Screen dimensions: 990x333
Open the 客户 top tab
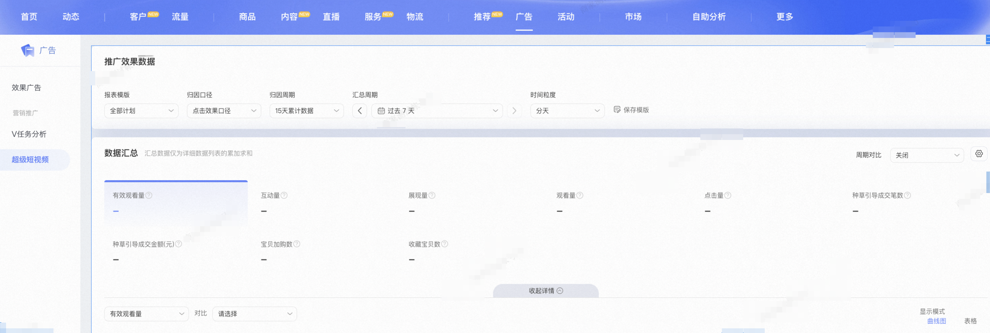tap(138, 17)
